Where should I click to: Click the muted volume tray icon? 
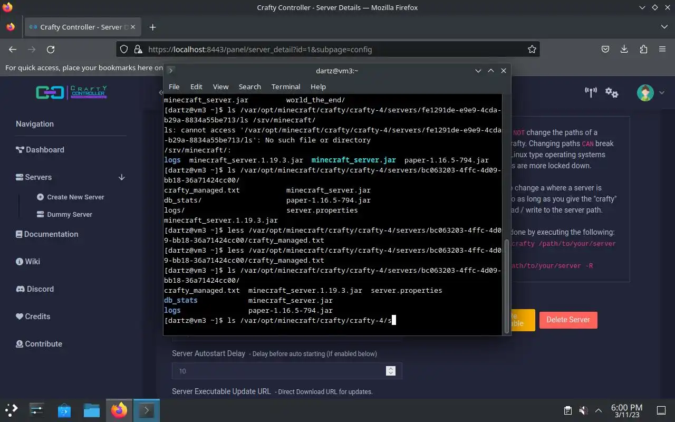click(x=583, y=410)
